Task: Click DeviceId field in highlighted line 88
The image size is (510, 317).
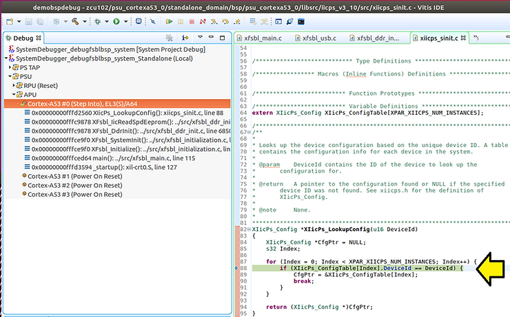Action: point(397,268)
